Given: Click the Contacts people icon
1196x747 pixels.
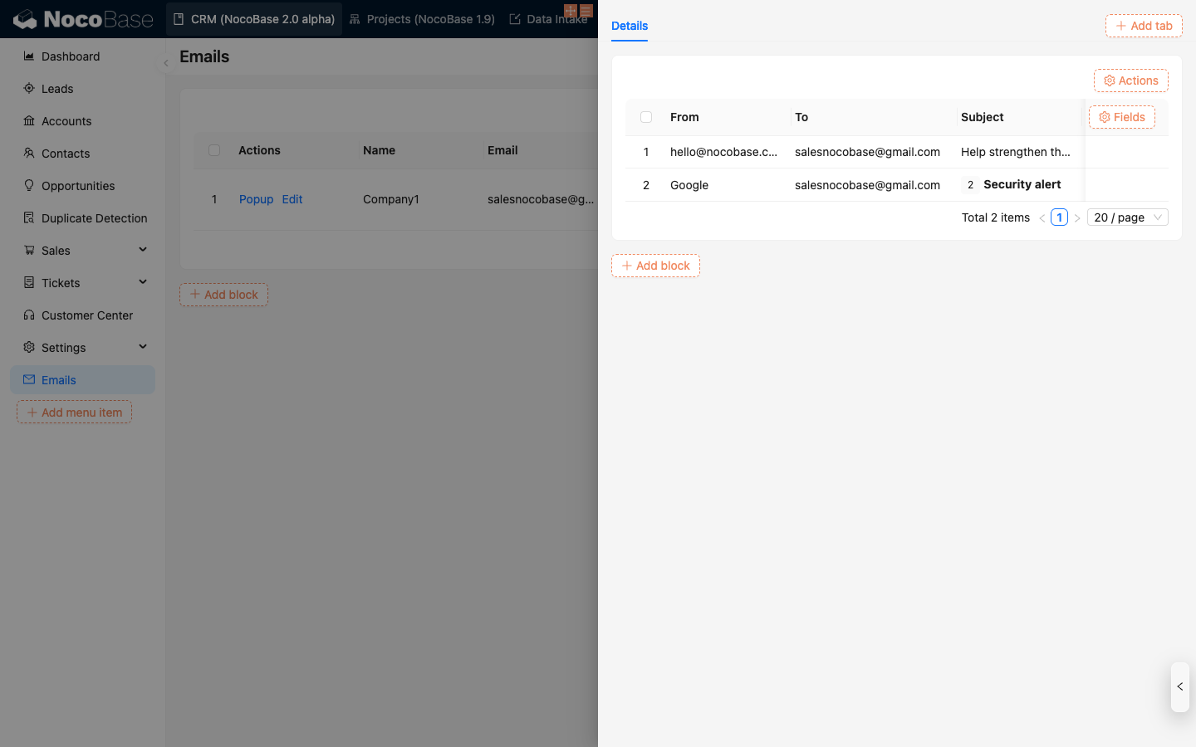Looking at the screenshot, I should pos(29,154).
